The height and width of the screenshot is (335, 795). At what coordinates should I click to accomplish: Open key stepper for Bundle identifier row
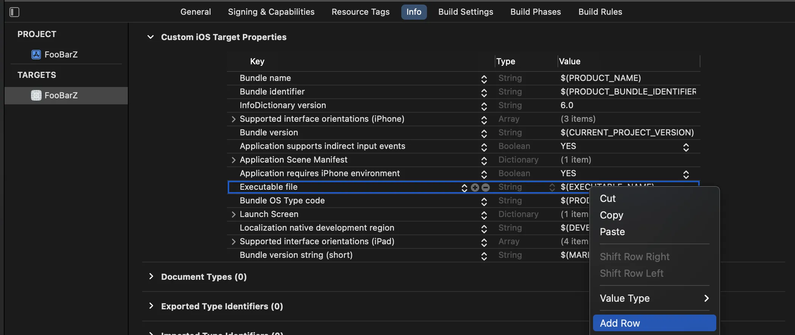coord(484,92)
